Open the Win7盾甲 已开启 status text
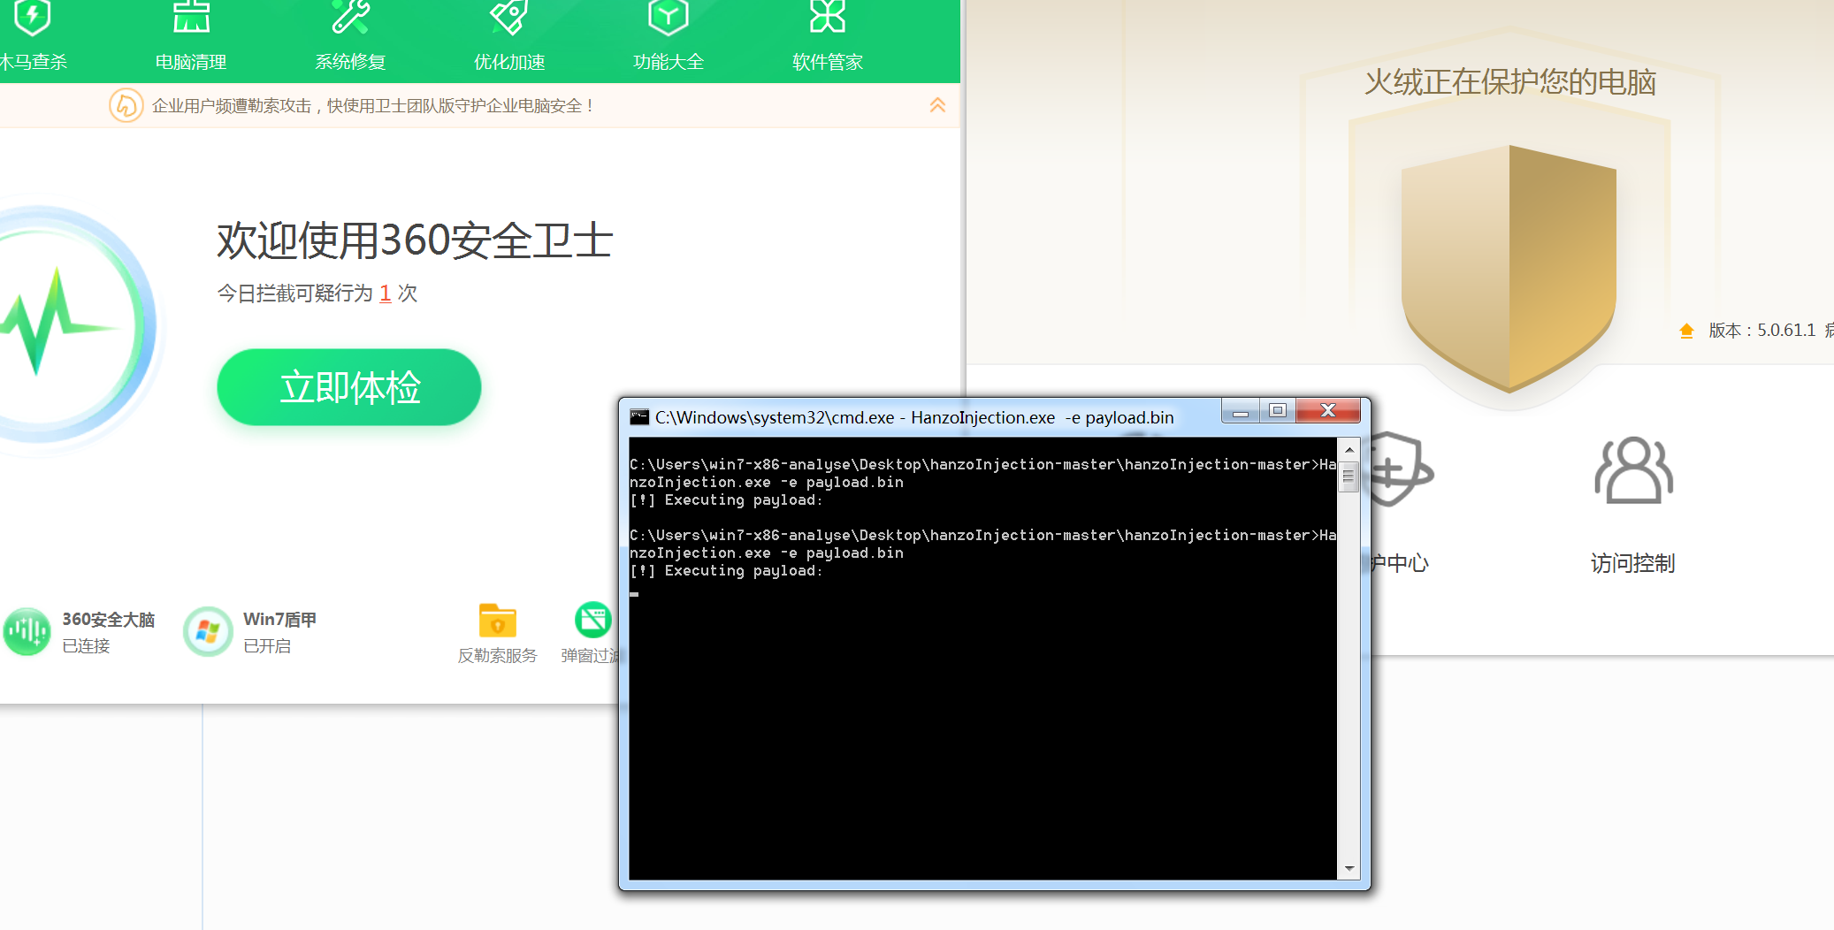The width and height of the screenshot is (1834, 930). coord(267,646)
